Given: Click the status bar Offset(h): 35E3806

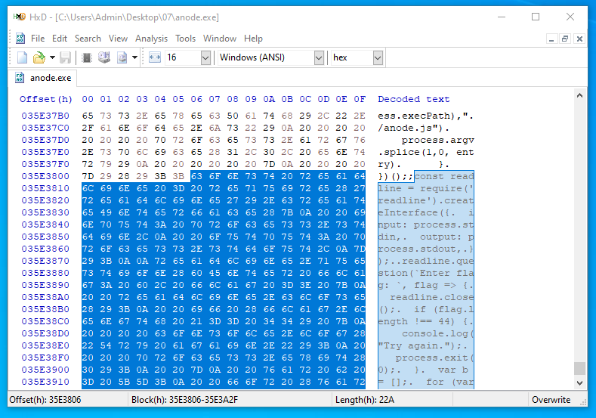Looking at the screenshot, I should pyautogui.click(x=45, y=400).
